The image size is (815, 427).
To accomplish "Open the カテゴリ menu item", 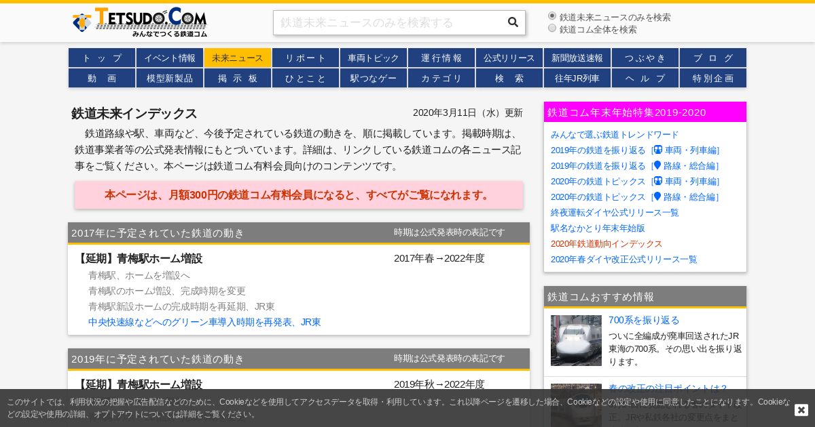I will 441,78.
